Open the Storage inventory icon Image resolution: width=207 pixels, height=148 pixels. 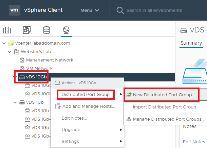[x=46, y=30]
